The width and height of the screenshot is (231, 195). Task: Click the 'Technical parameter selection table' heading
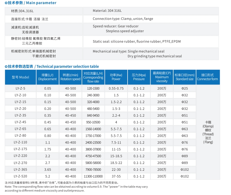[52, 66]
